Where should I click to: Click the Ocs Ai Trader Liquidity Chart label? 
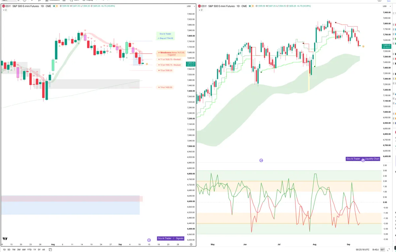(363, 159)
